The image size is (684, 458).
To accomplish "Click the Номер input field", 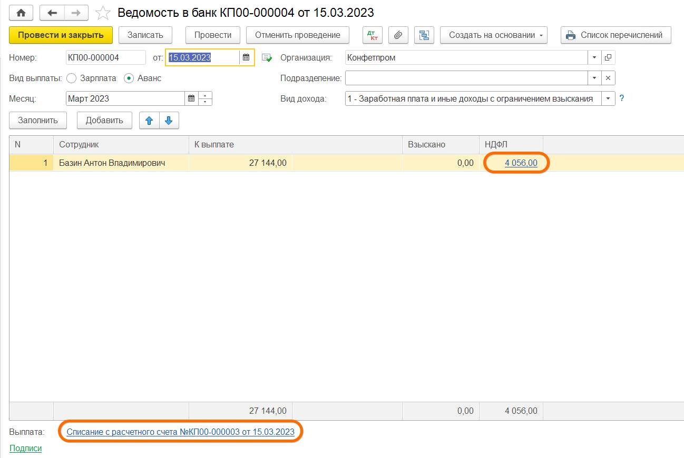I will click(105, 57).
